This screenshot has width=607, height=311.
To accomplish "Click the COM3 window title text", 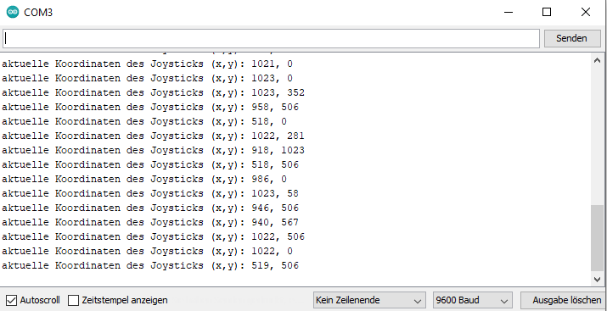I will (38, 13).
